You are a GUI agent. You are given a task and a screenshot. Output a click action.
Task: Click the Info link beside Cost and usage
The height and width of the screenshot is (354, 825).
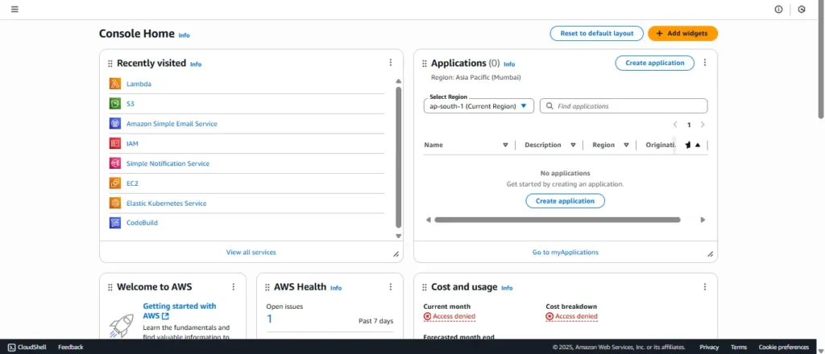tap(507, 288)
